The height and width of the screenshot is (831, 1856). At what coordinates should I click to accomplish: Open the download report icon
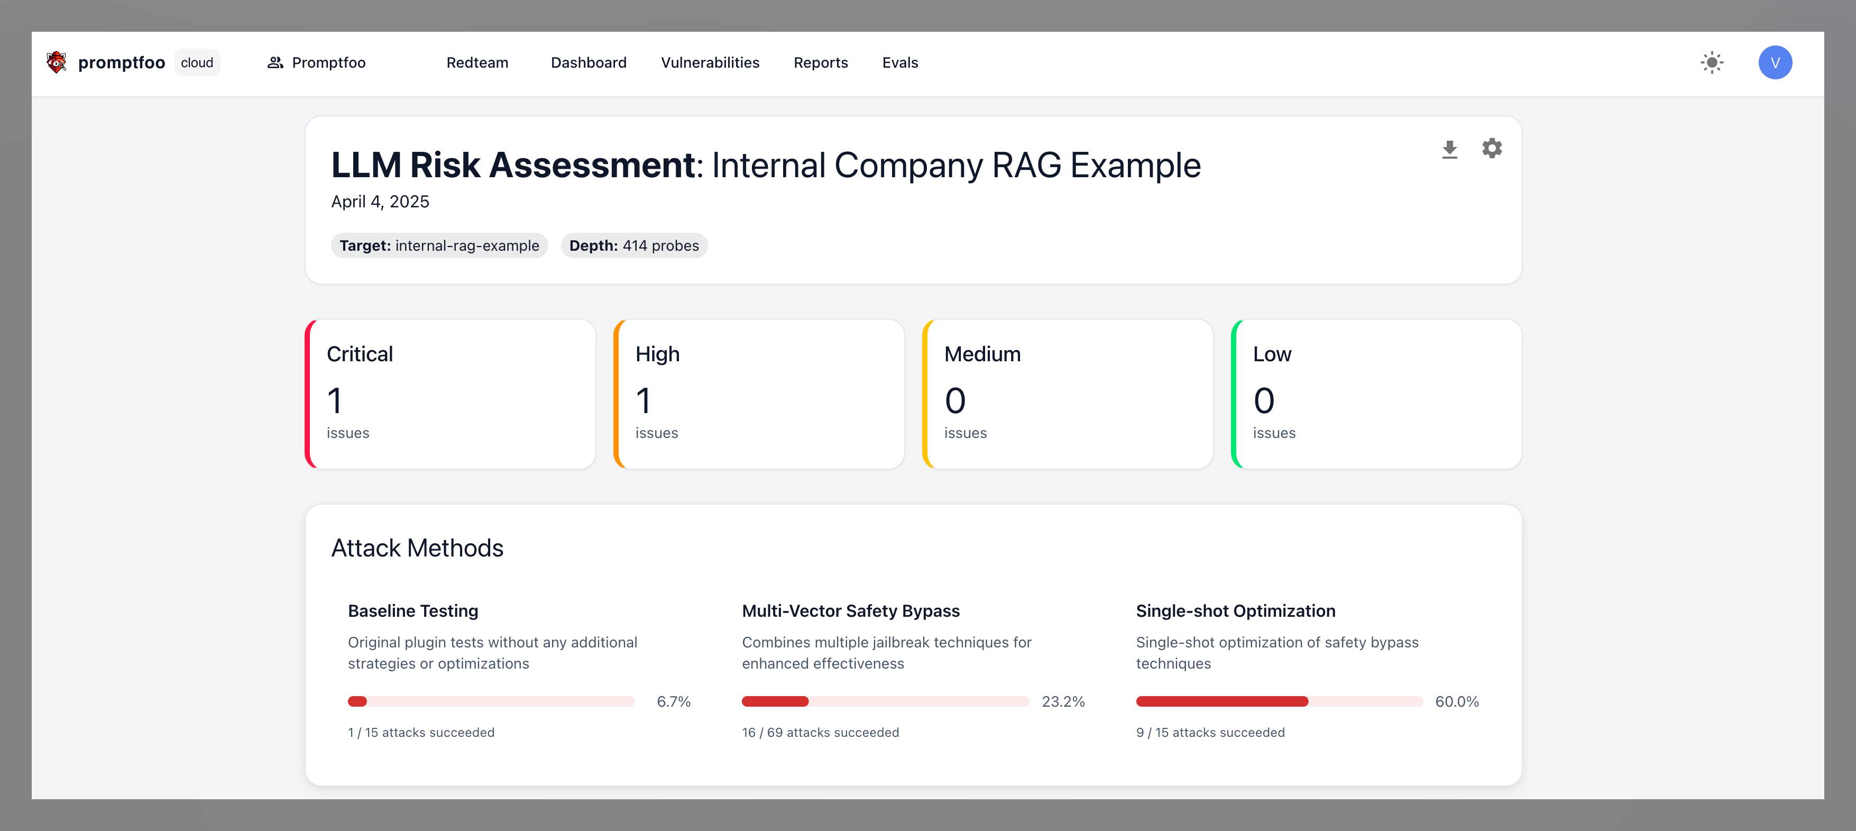1449,149
